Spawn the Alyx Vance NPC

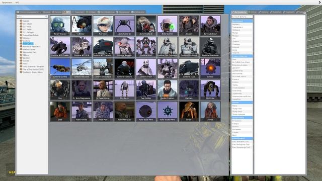(x=103, y=26)
